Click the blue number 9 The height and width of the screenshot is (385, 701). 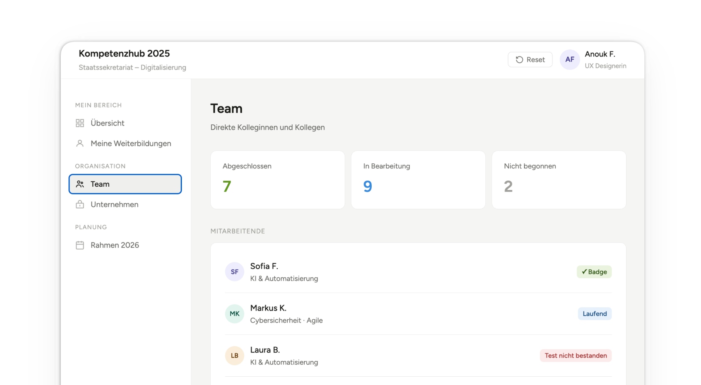tap(368, 186)
